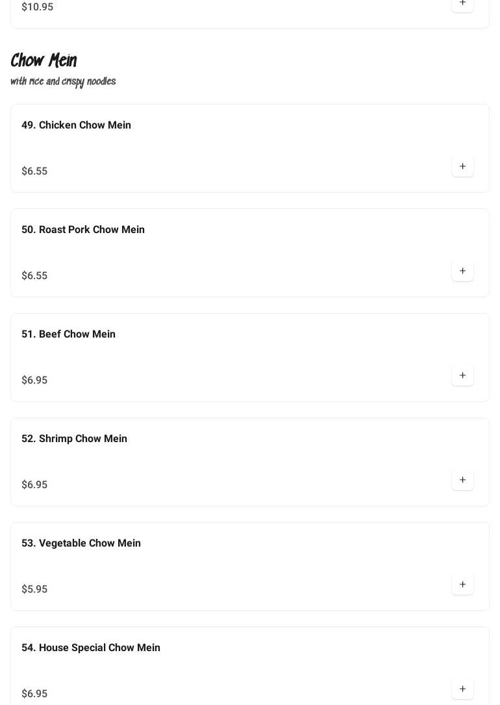Select the 51. Beef Chow Mein title
Screen dimensions: 500x705
68,334
